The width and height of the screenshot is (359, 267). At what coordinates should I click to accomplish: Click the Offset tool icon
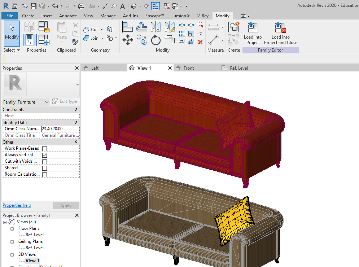point(141,27)
